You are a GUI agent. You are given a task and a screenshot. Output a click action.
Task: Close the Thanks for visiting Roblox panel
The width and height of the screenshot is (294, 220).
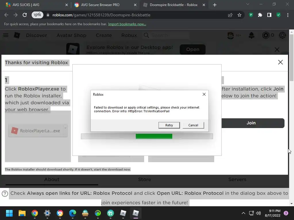coord(280,62)
